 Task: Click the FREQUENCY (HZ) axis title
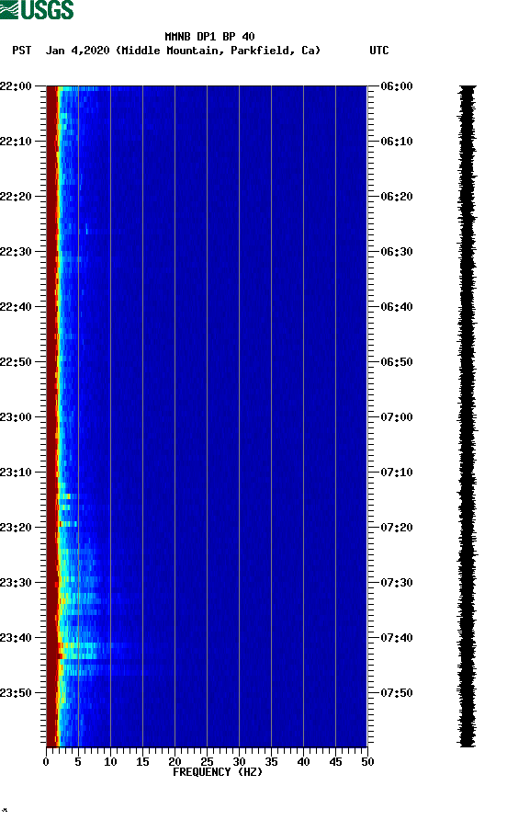(x=218, y=772)
